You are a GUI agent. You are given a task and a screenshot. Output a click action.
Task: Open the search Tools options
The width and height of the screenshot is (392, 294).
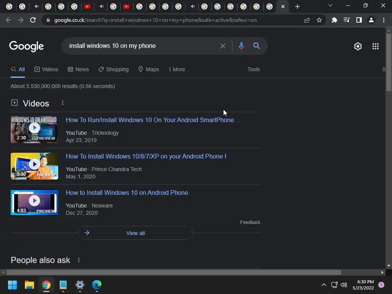point(253,69)
